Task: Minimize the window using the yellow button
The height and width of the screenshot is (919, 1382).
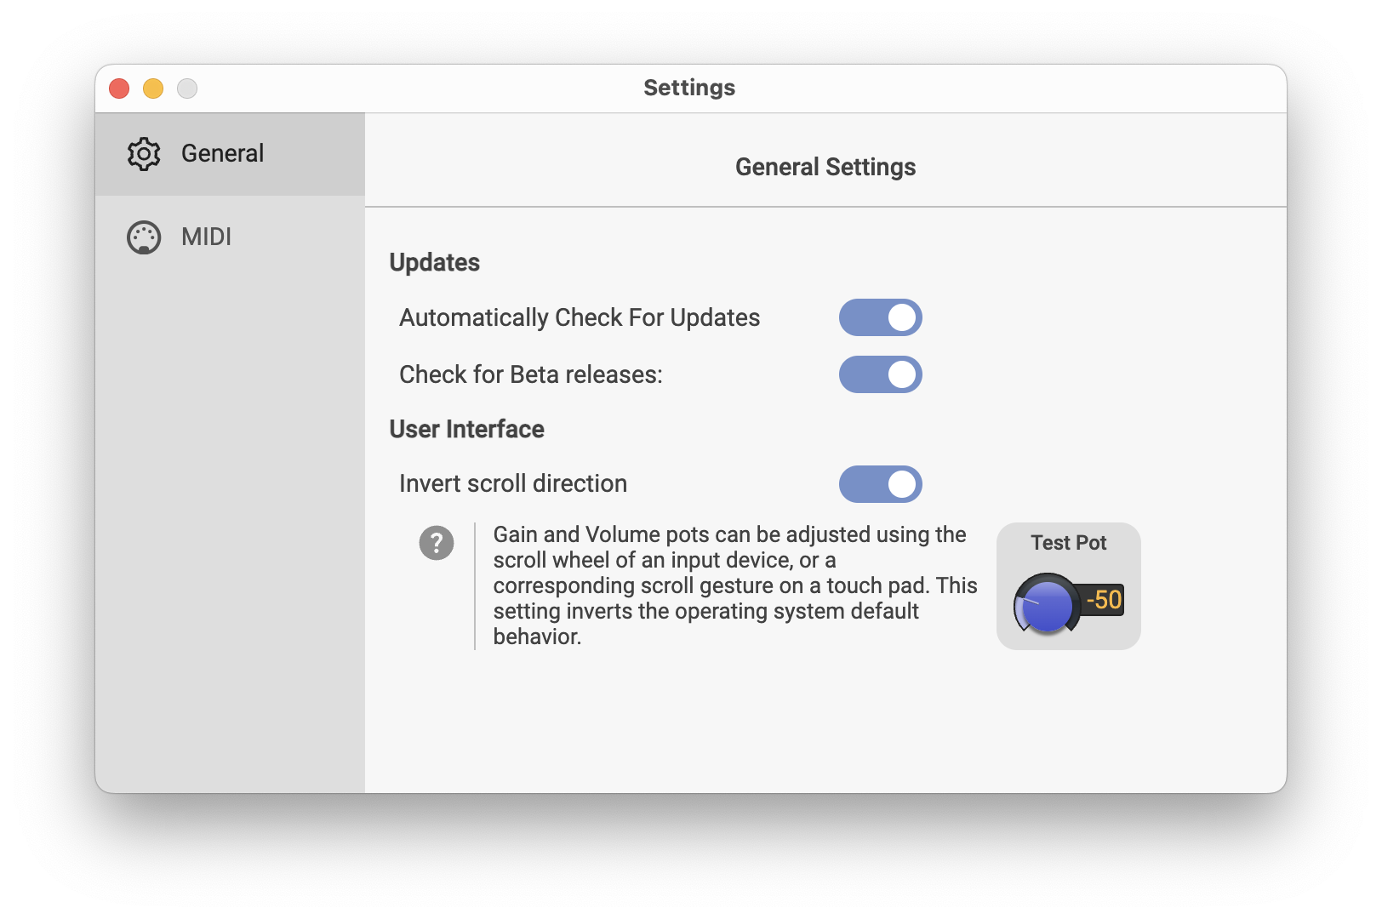Action: point(153,88)
